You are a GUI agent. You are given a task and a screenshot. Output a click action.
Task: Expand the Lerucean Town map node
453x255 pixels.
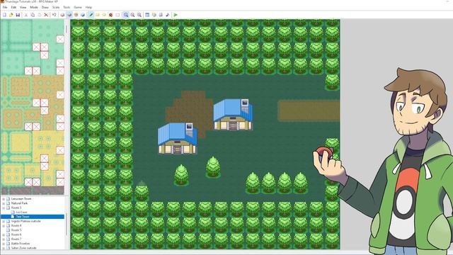pyautogui.click(x=4, y=199)
